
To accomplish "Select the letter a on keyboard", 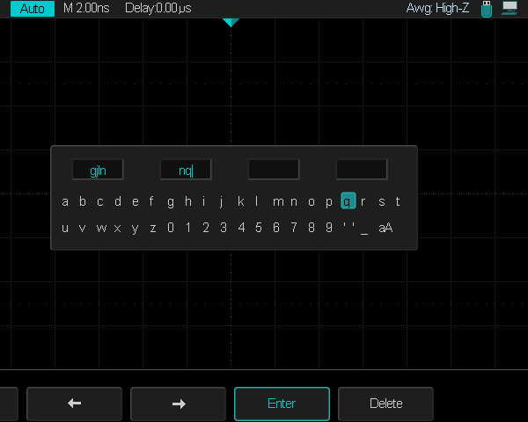I will 64,201.
